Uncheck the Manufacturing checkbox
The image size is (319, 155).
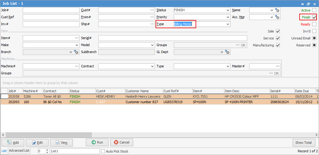[278, 45]
